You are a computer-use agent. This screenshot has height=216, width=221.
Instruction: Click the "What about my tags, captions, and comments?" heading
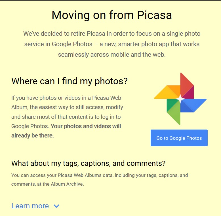(89, 164)
